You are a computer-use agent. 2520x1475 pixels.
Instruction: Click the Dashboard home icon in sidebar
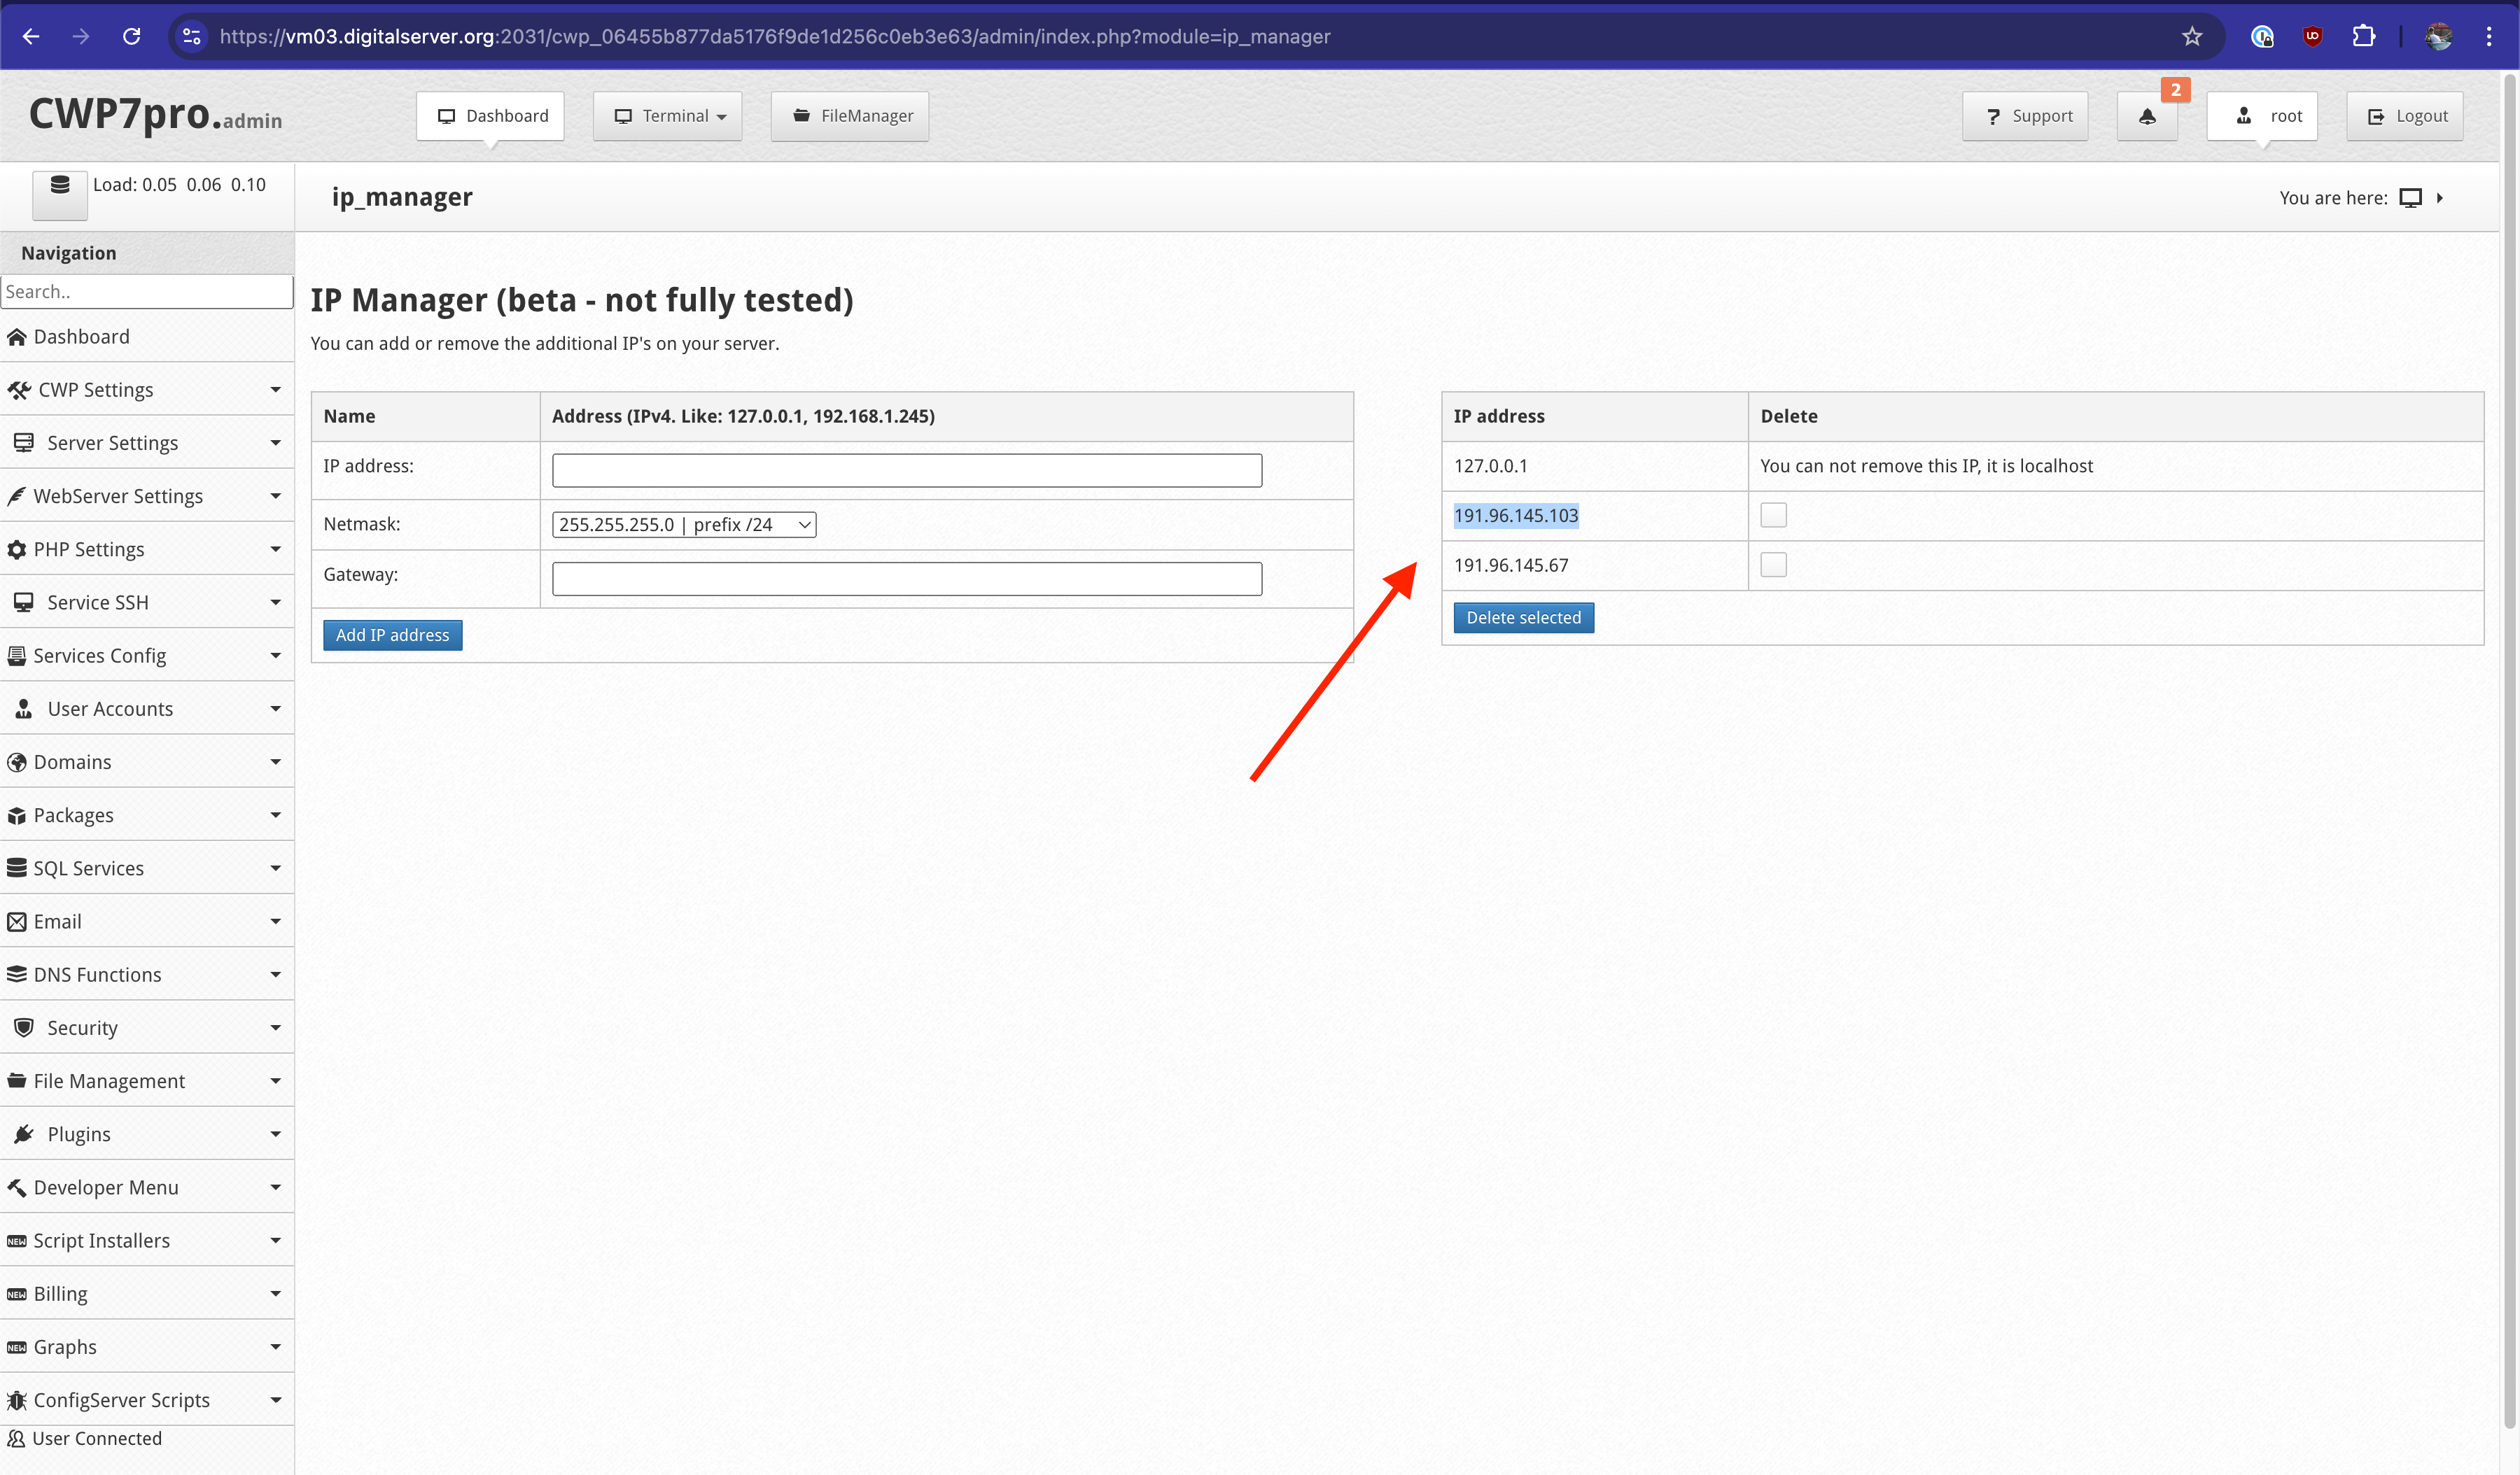16,337
